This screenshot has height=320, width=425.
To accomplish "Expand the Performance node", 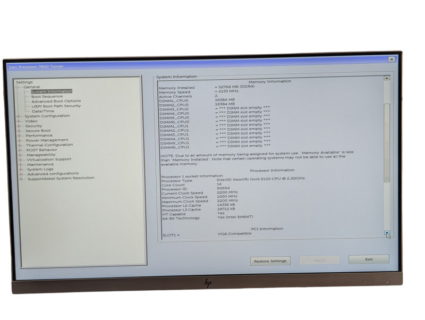I will click(19, 136).
